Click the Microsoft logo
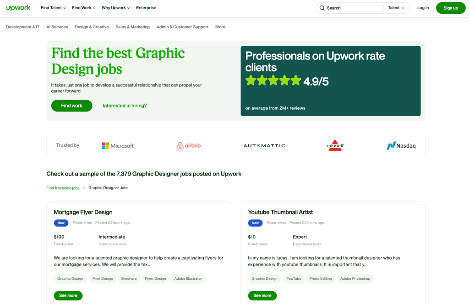469x304 pixels. tap(118, 146)
